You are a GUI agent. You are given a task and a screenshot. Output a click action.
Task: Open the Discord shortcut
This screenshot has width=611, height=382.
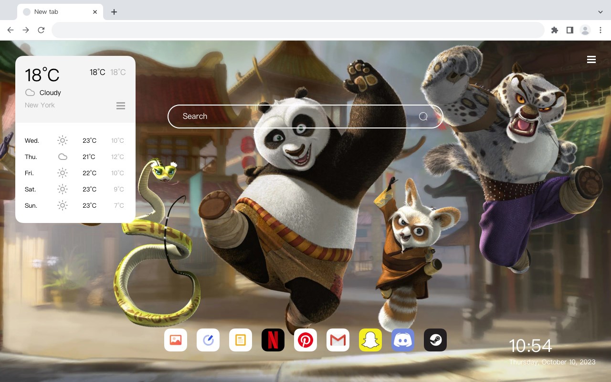[x=403, y=340]
